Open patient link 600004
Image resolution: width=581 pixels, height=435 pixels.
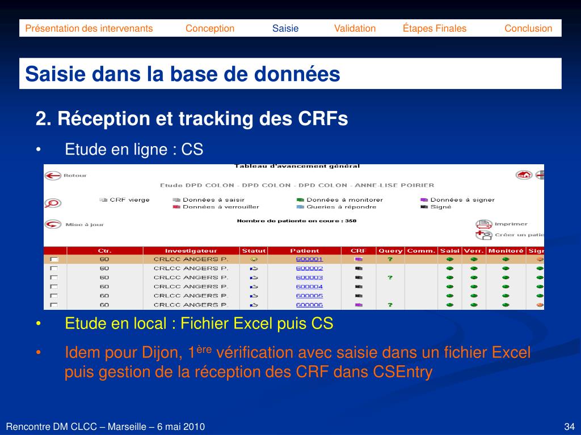pos(309,287)
